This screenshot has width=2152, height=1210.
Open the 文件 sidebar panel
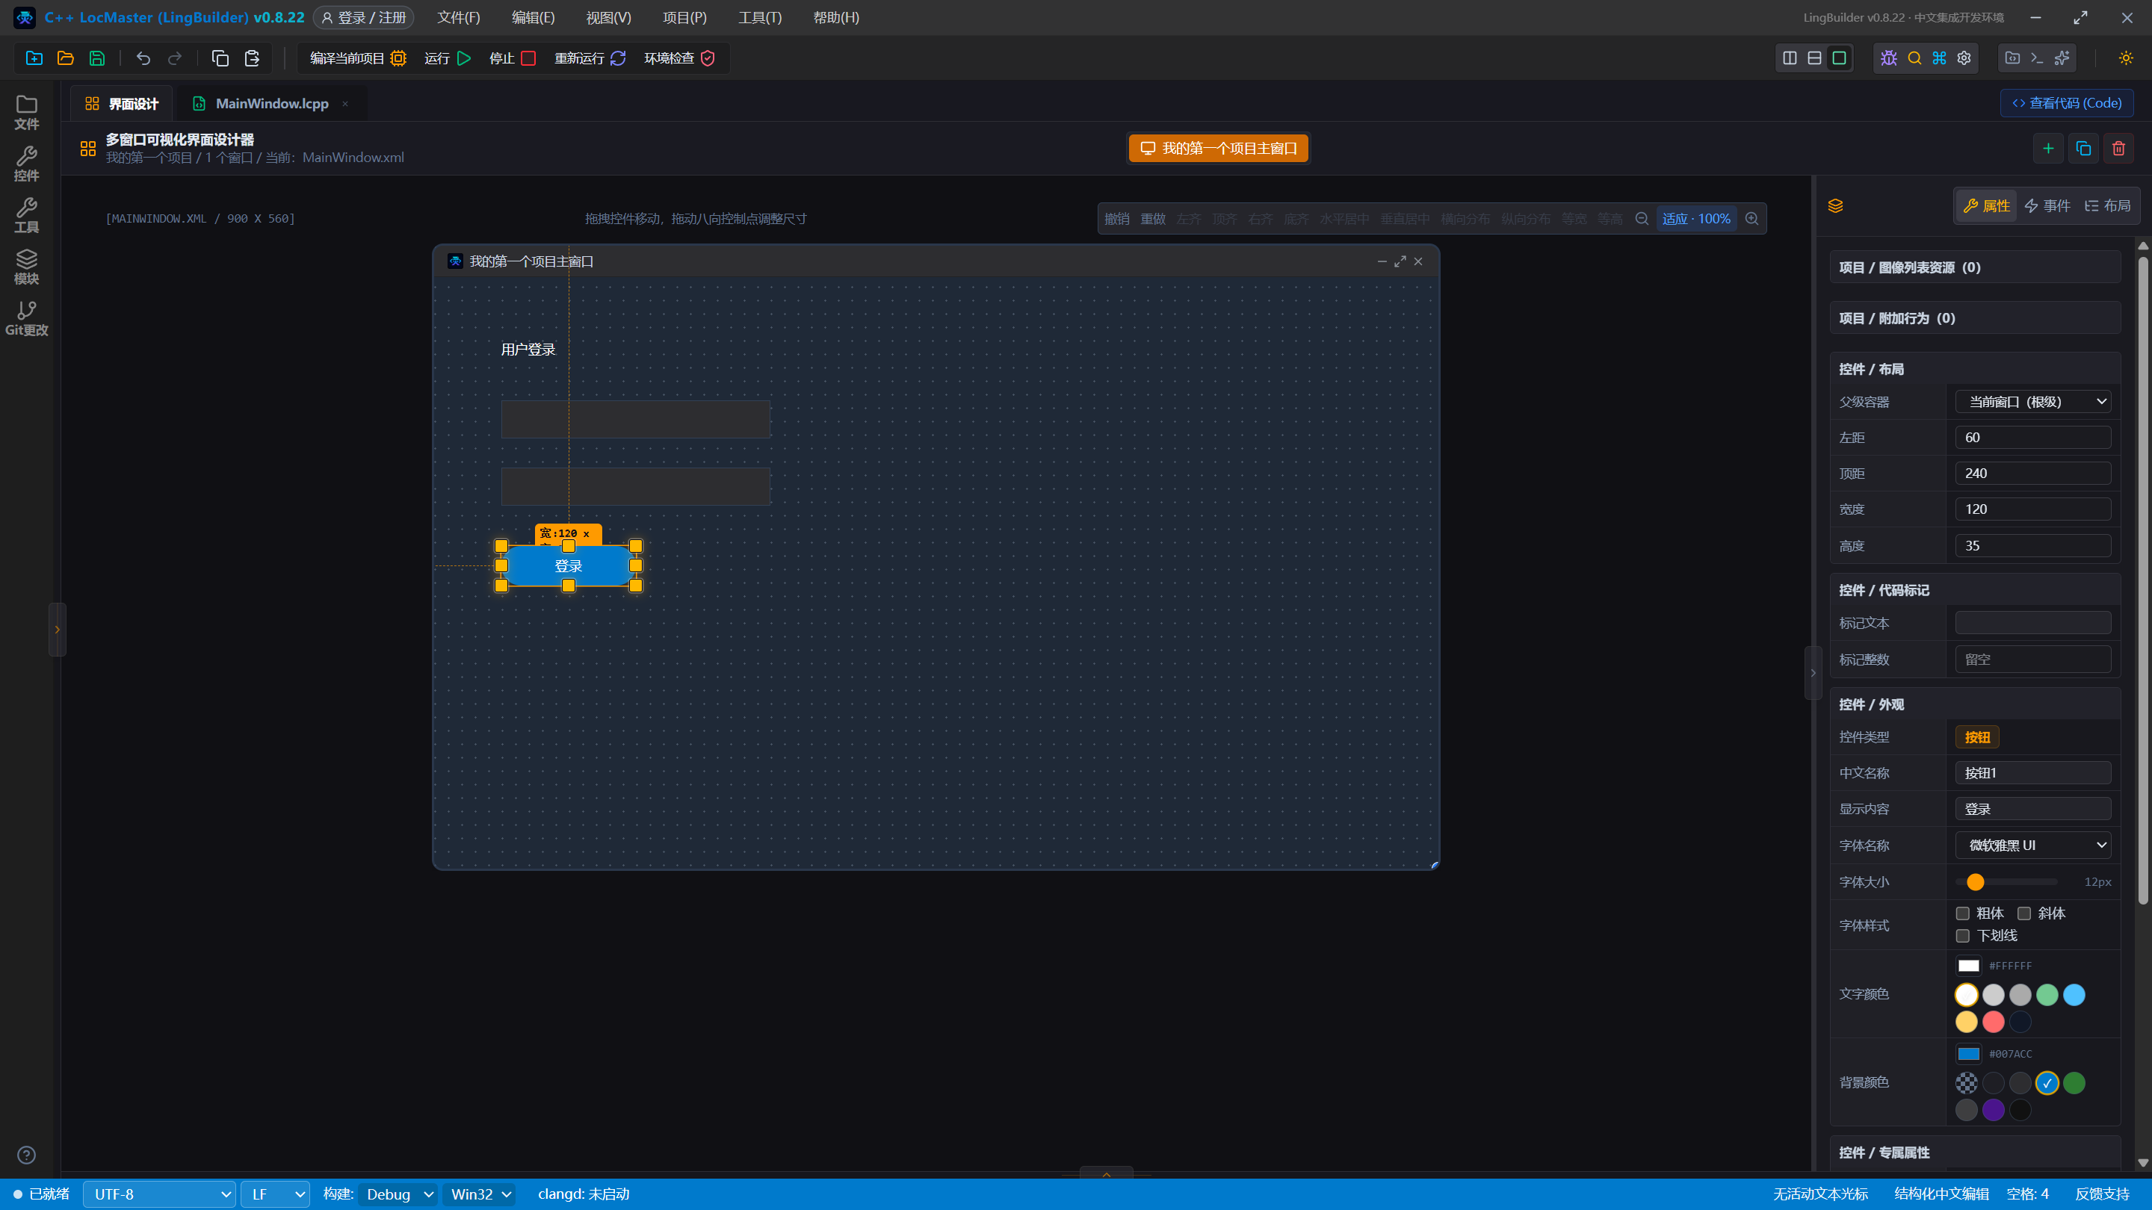click(27, 113)
